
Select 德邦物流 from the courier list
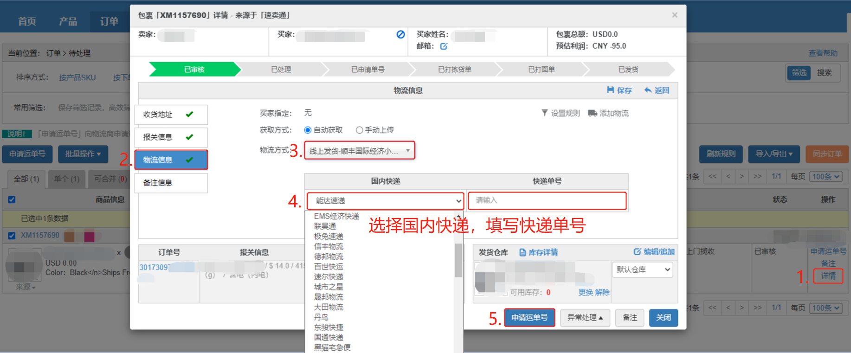329,257
